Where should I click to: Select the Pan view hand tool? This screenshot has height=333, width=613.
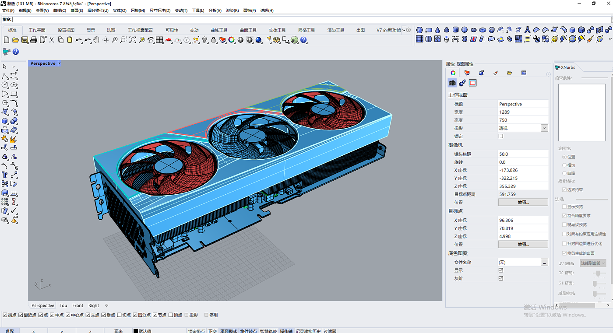96,40
